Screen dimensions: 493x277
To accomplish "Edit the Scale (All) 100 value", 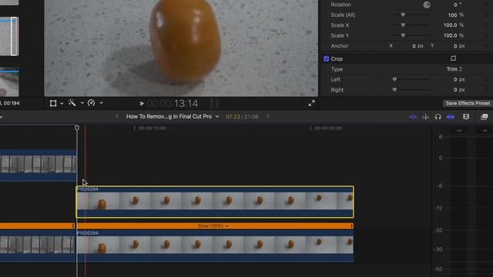I will [x=452, y=15].
